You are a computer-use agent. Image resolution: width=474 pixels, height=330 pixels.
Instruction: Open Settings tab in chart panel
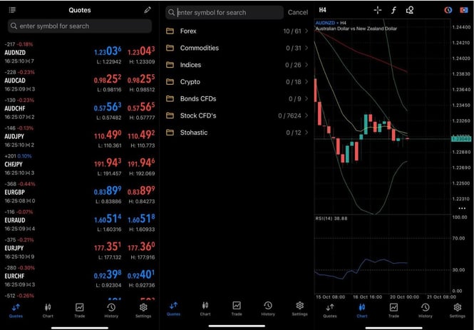(458, 311)
